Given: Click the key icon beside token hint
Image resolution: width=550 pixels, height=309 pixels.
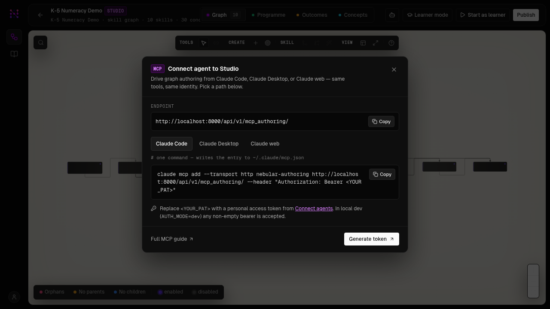Looking at the screenshot, I should point(153,209).
